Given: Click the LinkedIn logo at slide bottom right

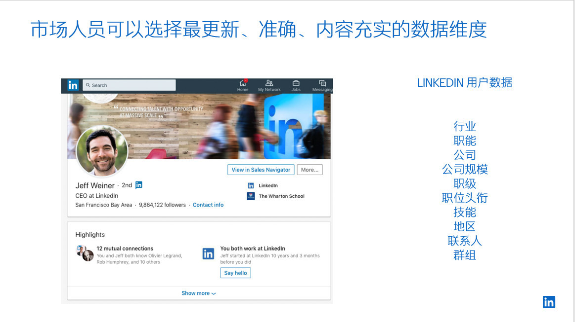Looking at the screenshot, I should [549, 302].
